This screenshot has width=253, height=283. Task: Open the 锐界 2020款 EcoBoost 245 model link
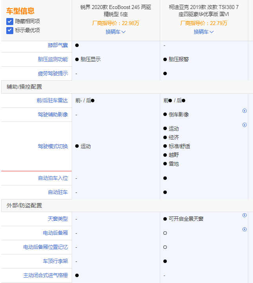pyautogui.click(x=116, y=11)
